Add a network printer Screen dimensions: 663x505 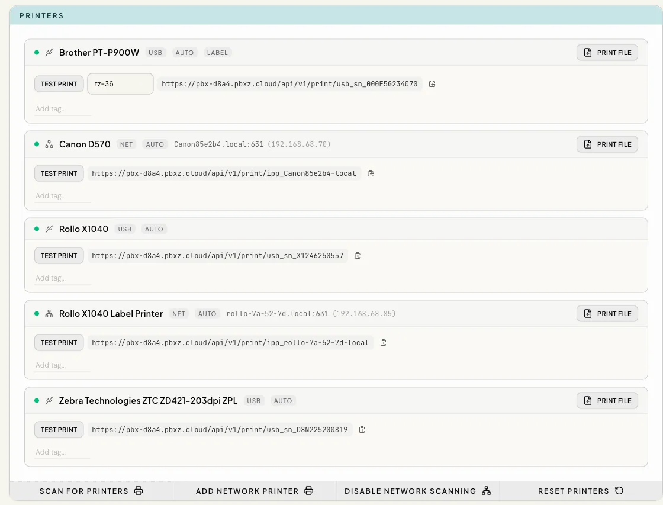(254, 491)
